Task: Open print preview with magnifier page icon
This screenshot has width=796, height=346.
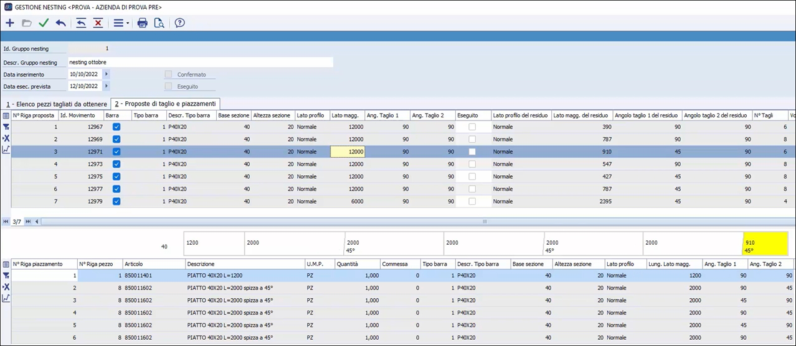Action: (x=159, y=23)
